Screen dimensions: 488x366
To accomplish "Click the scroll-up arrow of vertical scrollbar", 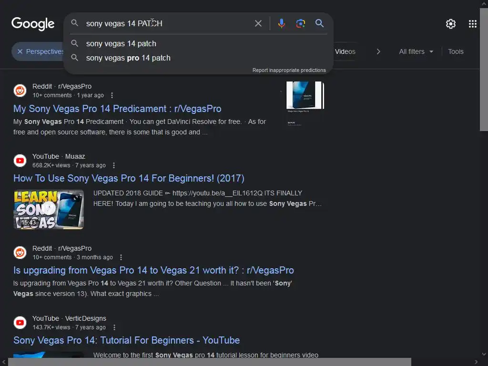I will click(484, 4).
